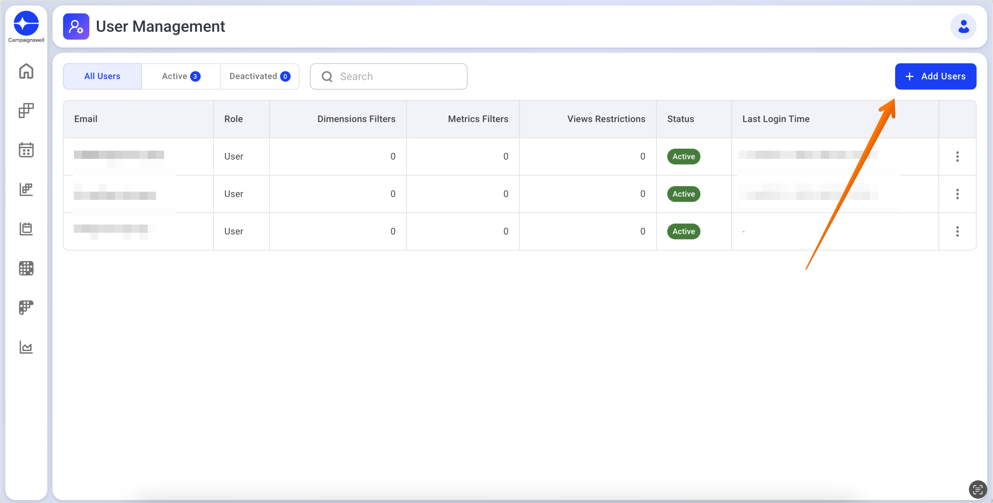The width and height of the screenshot is (993, 503).
Task: Open the calendar chart sidebar icon
Action: point(26,228)
